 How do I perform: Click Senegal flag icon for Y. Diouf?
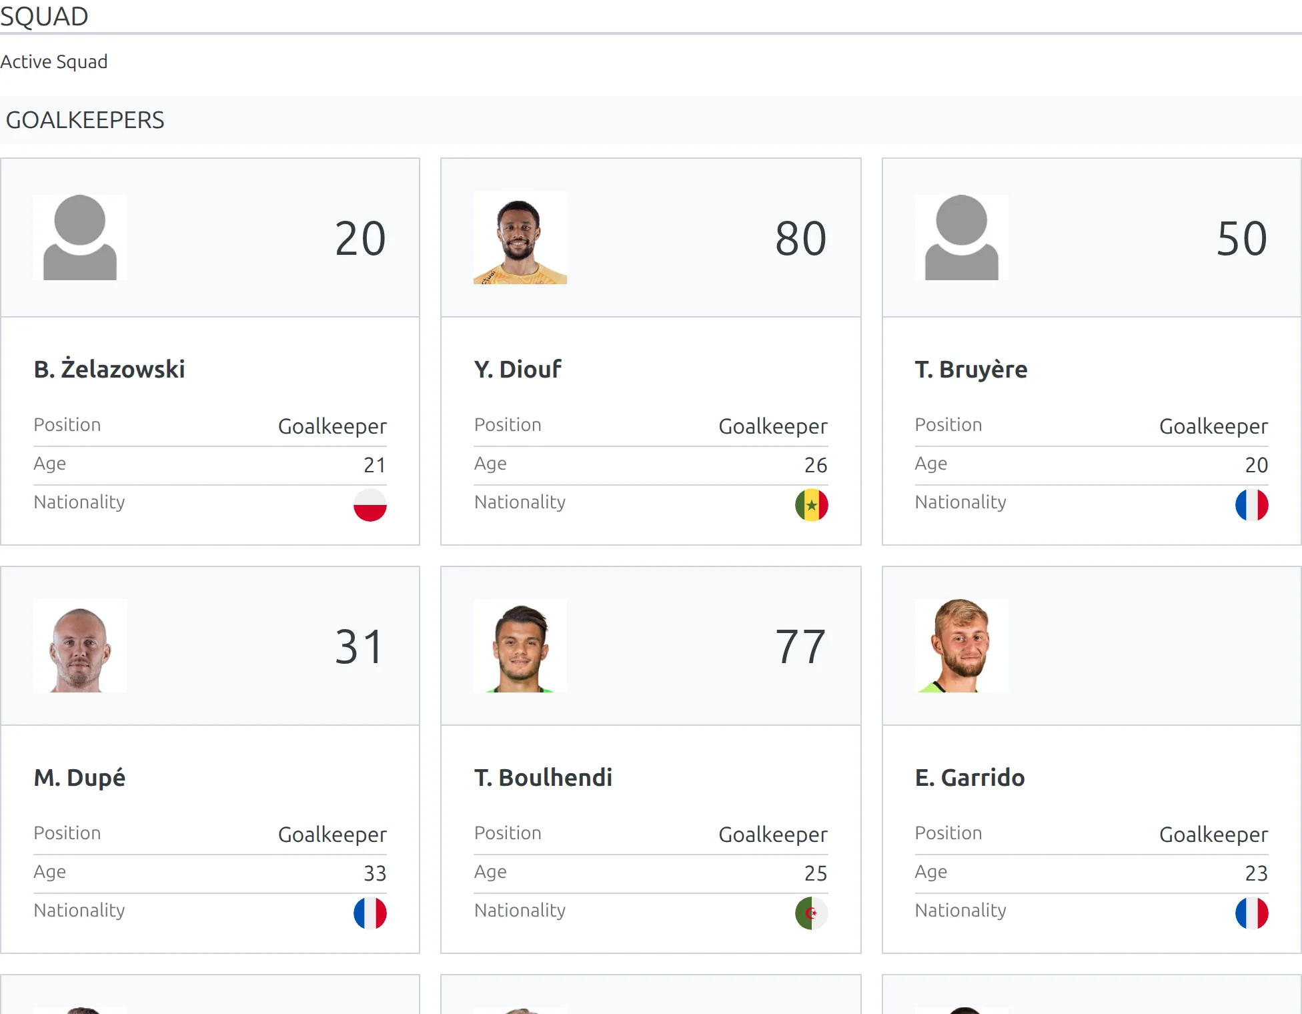tap(811, 505)
